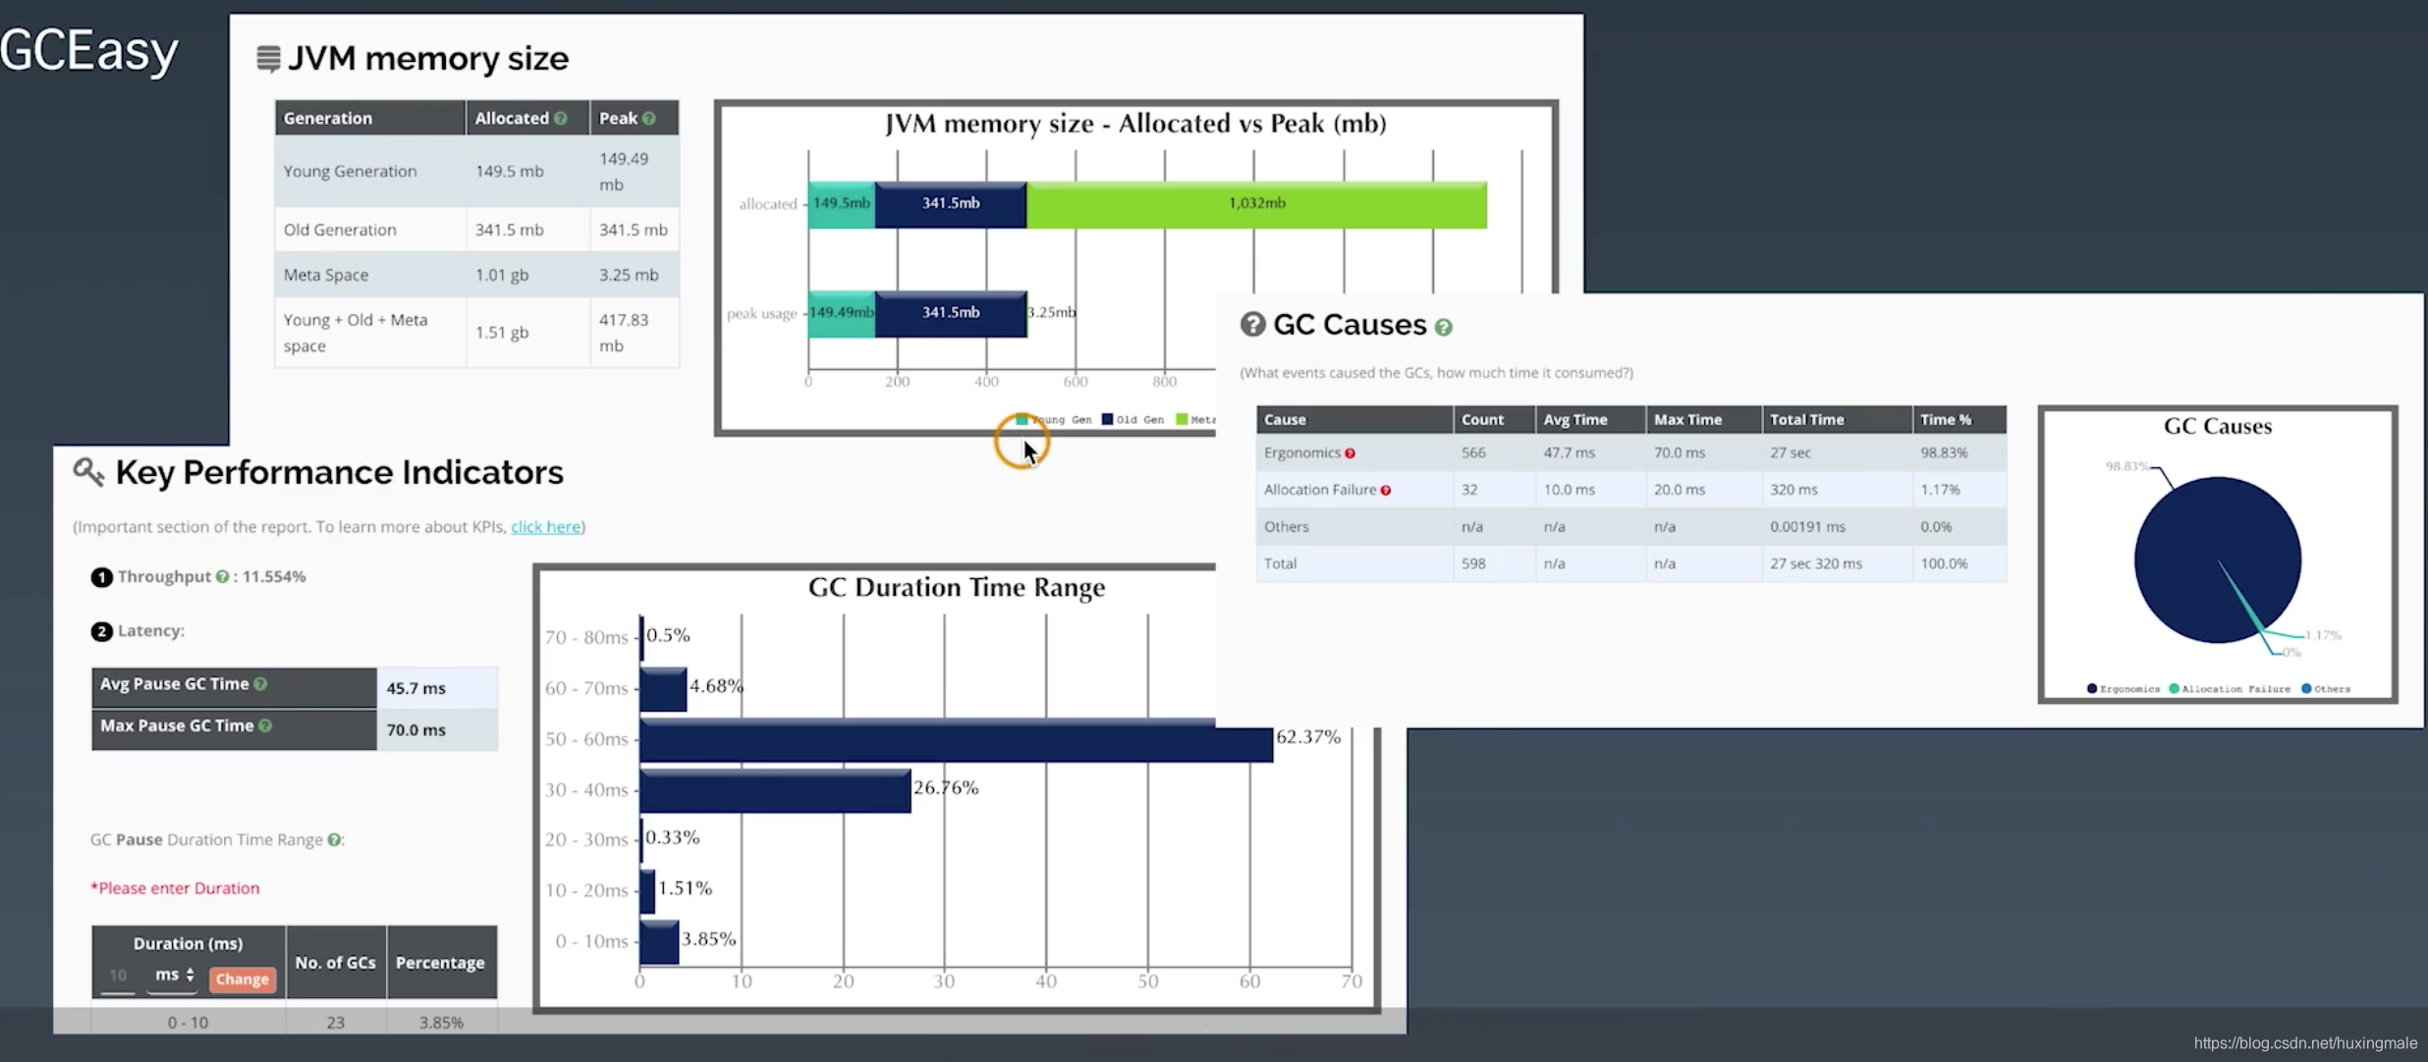Click the 'Meta Space' row label

point(326,275)
